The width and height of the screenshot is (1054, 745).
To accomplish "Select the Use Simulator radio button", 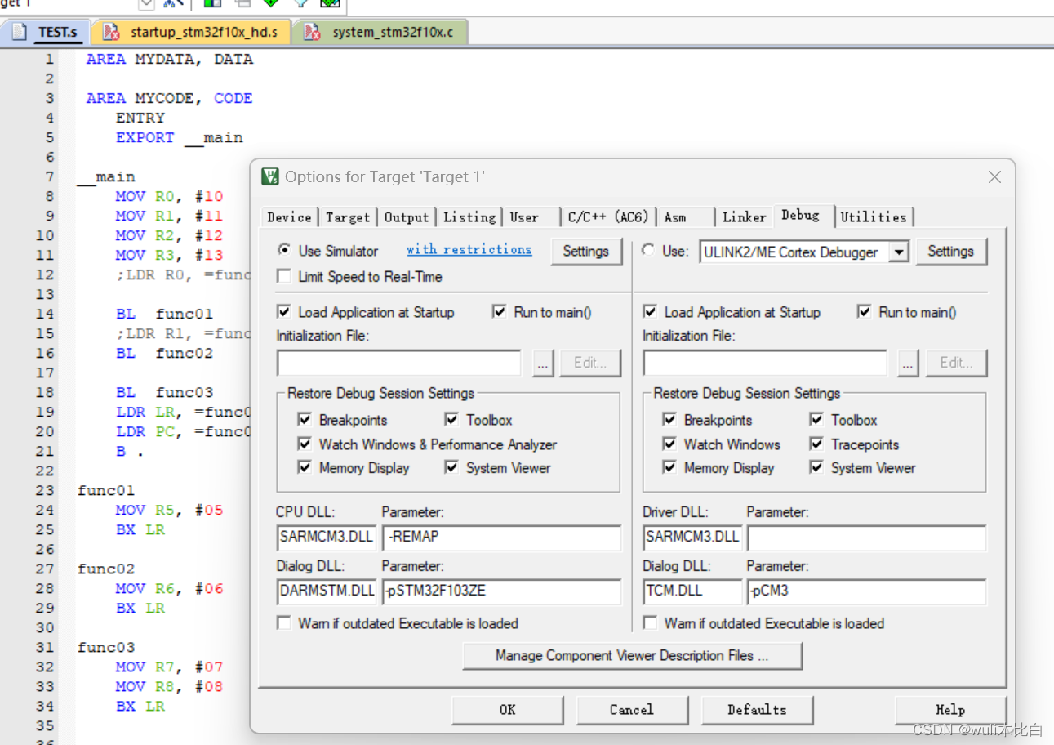I will tap(284, 250).
